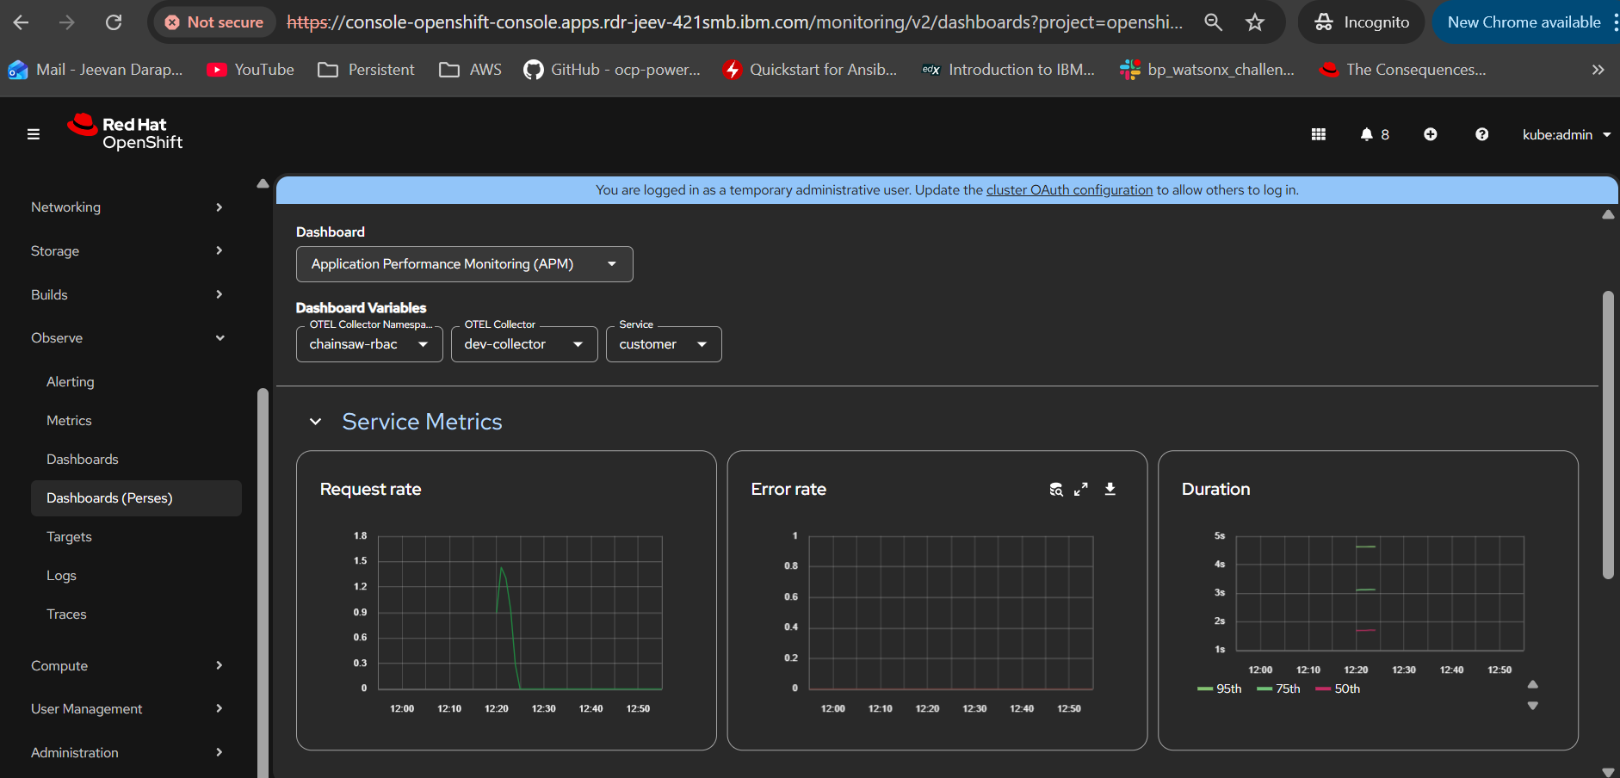Open the help question mark menu

click(x=1481, y=134)
